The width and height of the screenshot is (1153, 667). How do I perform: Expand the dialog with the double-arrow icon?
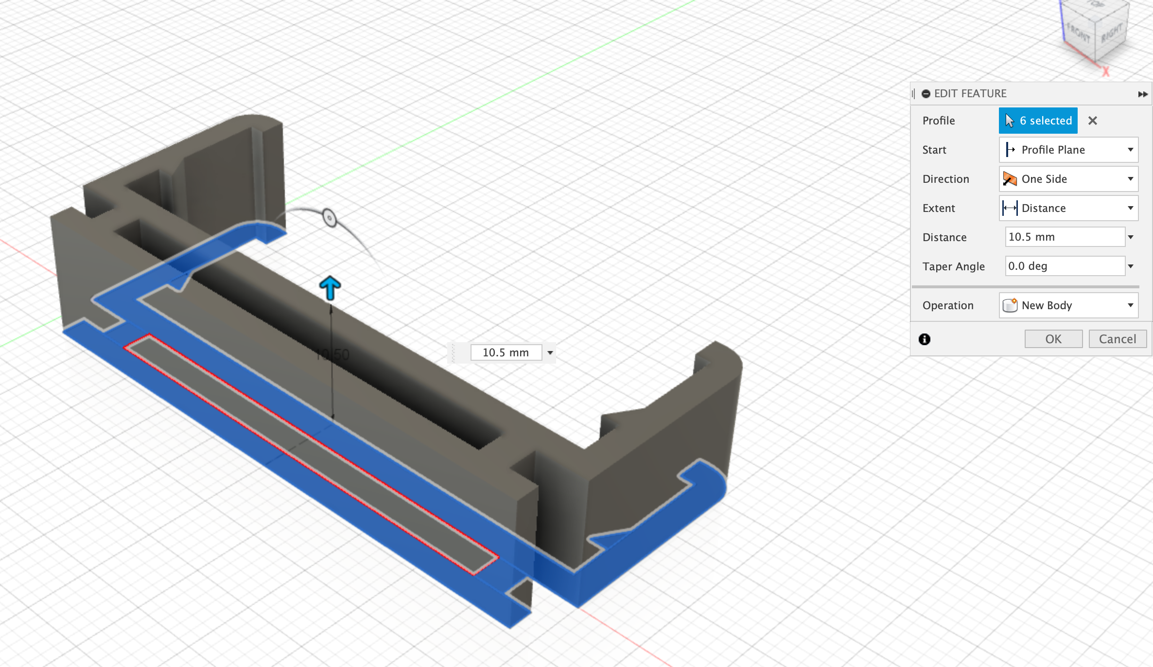(1143, 94)
